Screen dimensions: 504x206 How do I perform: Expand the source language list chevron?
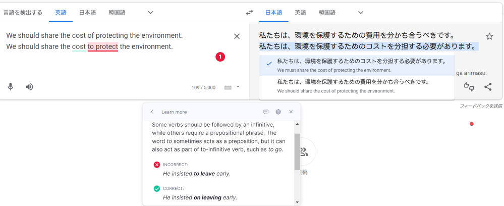[150, 13]
